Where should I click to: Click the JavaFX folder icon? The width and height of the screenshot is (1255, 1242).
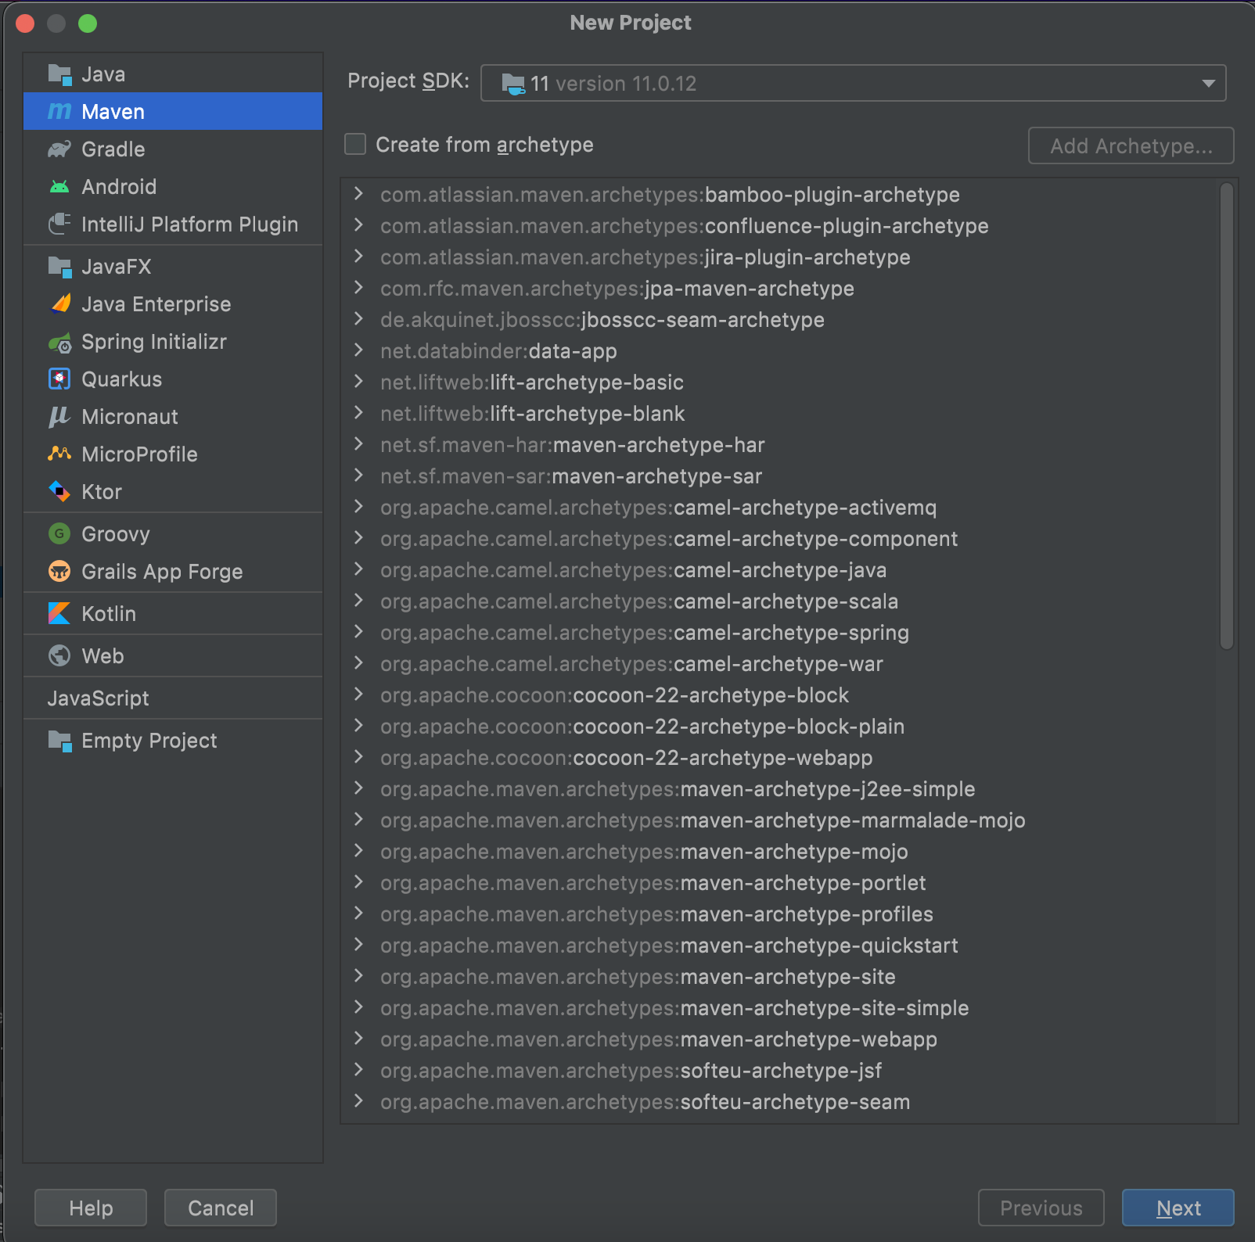[59, 267]
